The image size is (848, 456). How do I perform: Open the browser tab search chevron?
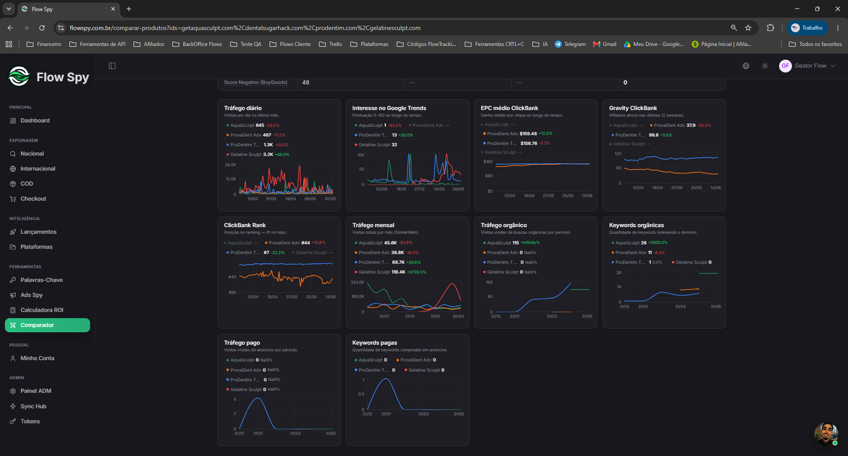(9, 9)
